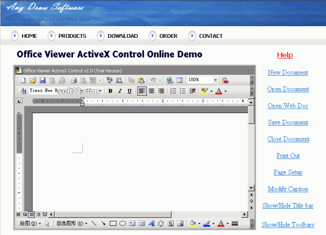Click the Print Preview icon
The height and width of the screenshot is (235, 326).
coord(83,80)
